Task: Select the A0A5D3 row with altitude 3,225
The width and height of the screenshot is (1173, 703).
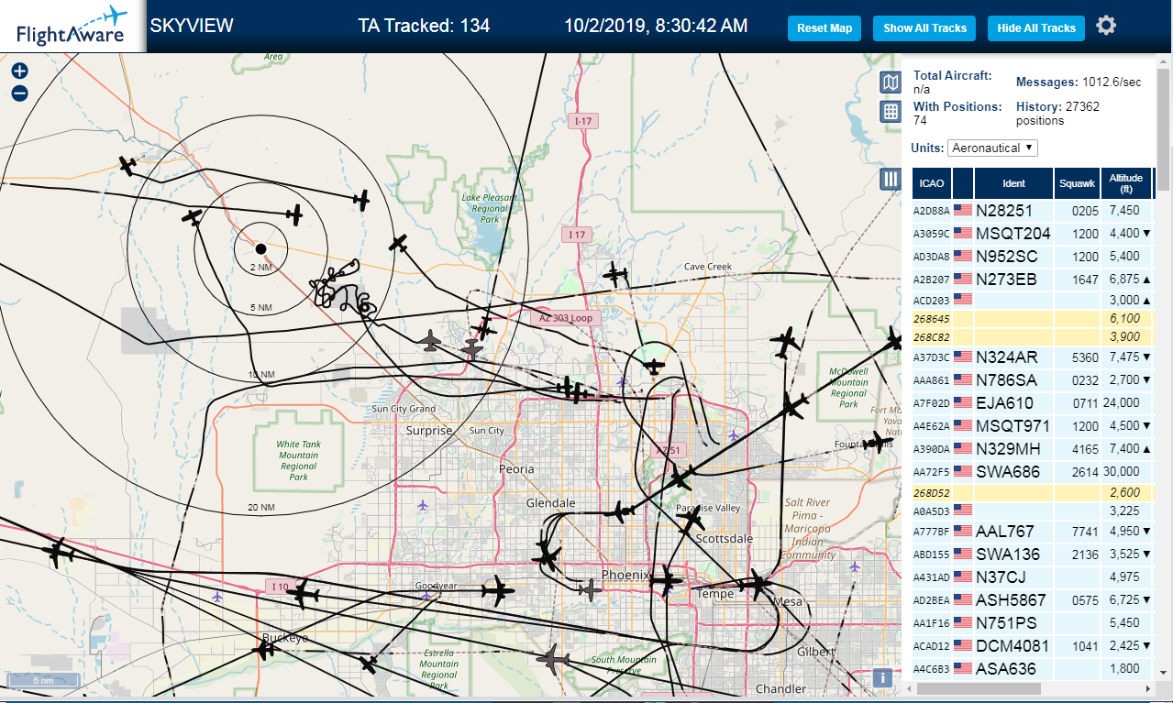Action: click(x=1032, y=511)
